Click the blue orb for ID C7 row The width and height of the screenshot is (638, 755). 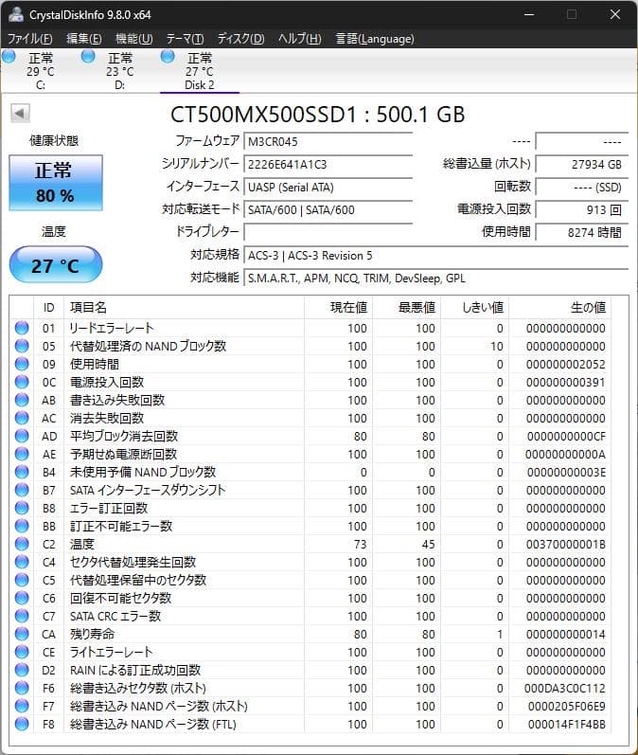pyautogui.click(x=22, y=616)
